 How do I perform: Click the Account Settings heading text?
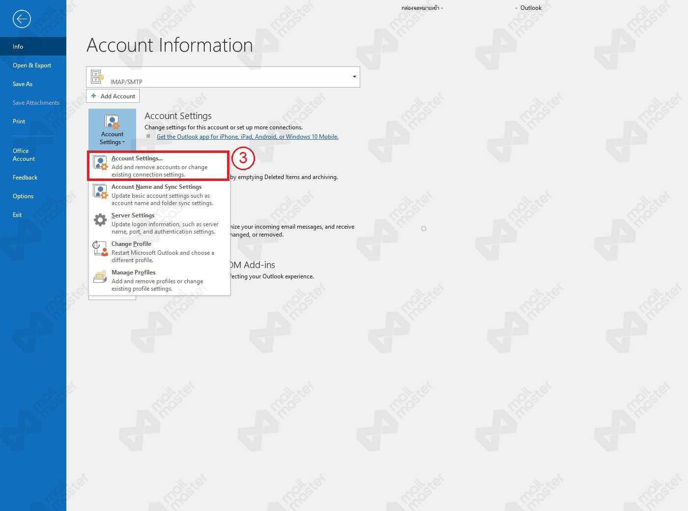coord(178,116)
